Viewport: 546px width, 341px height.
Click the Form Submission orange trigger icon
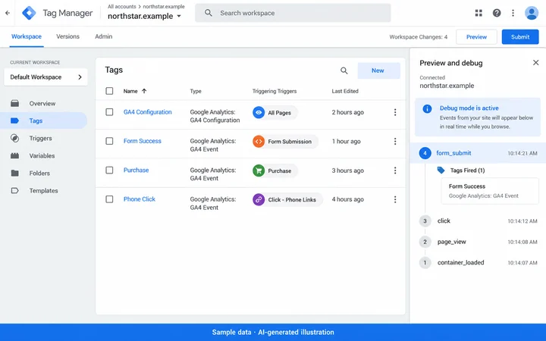point(259,142)
